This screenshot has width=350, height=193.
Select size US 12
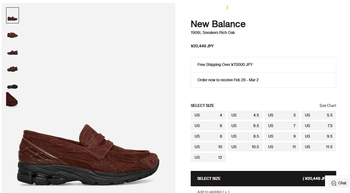[x=208, y=157]
